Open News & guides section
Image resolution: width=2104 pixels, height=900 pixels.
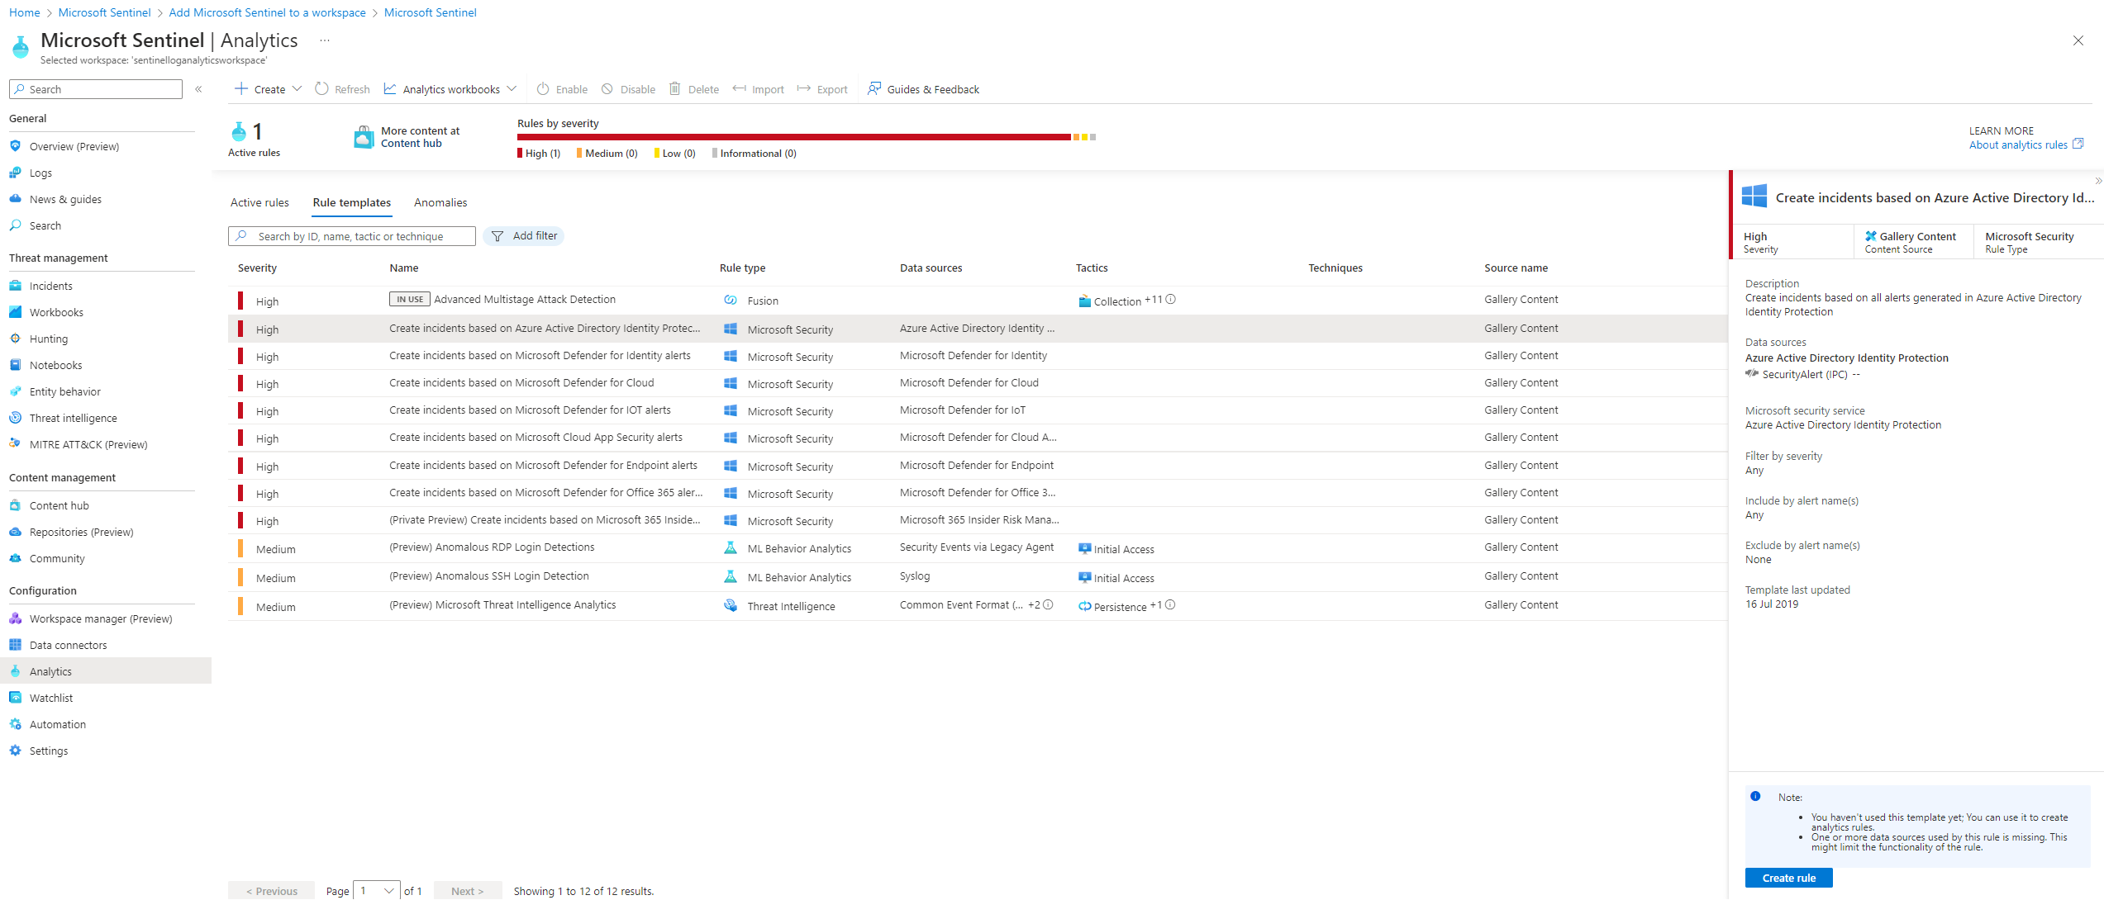tap(65, 199)
